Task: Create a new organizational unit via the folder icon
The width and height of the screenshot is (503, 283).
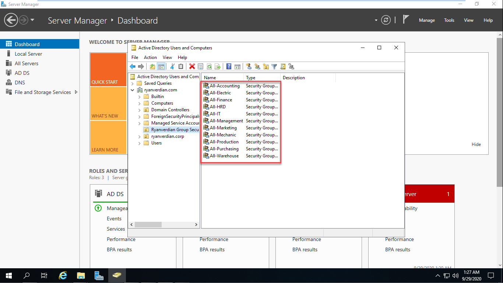Action: point(266,67)
